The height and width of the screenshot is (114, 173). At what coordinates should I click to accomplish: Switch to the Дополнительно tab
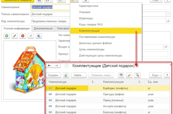pyautogui.click(x=43, y=28)
